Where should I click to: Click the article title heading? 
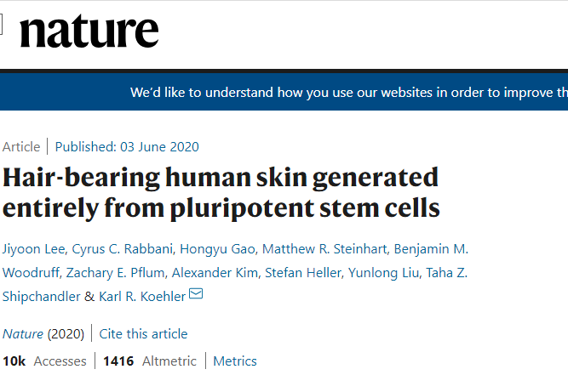[221, 193]
